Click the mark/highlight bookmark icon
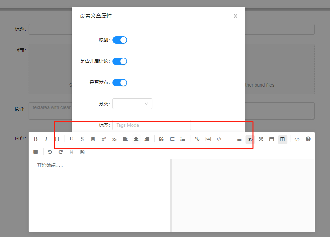This screenshot has height=237, width=330. tap(93, 139)
